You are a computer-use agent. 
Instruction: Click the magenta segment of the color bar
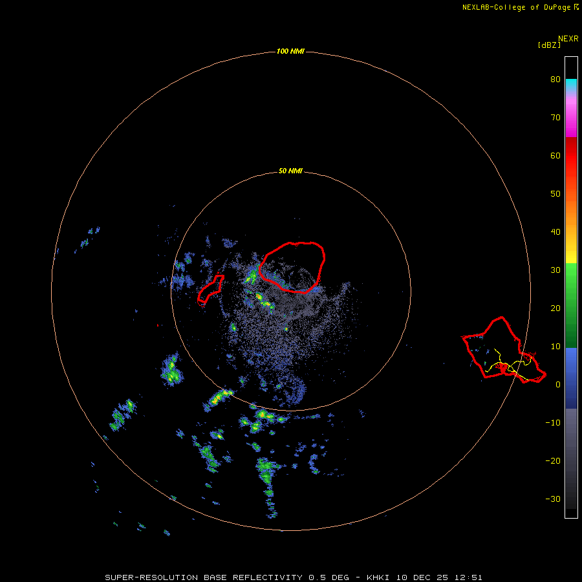tap(571, 119)
